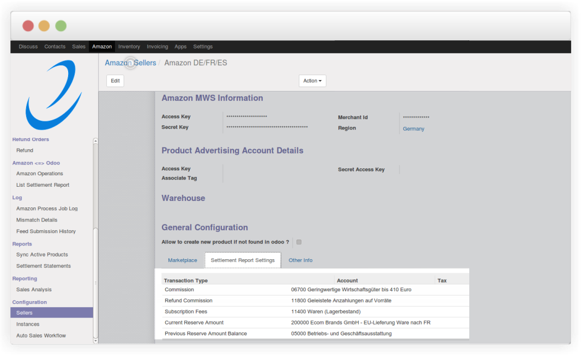
Task: Select the Refund Commission row
Action: [316, 301]
